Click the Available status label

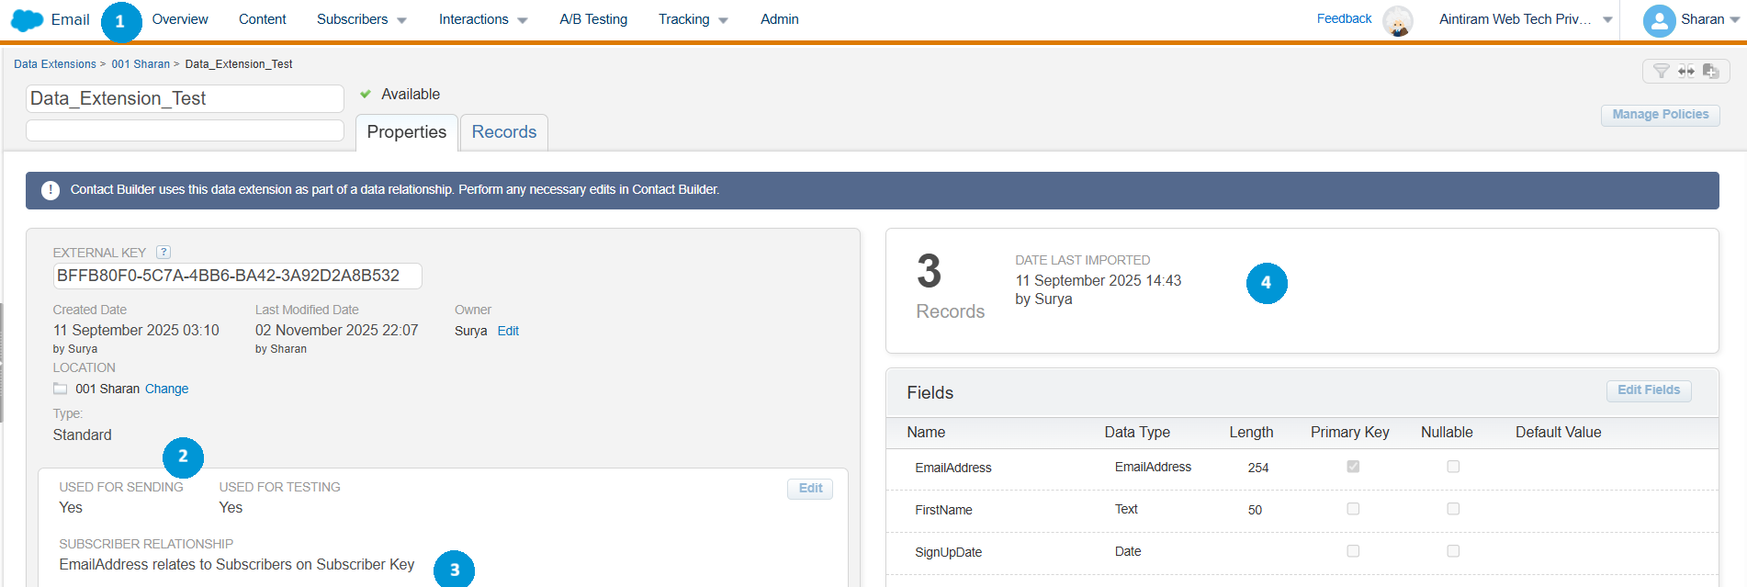click(411, 95)
